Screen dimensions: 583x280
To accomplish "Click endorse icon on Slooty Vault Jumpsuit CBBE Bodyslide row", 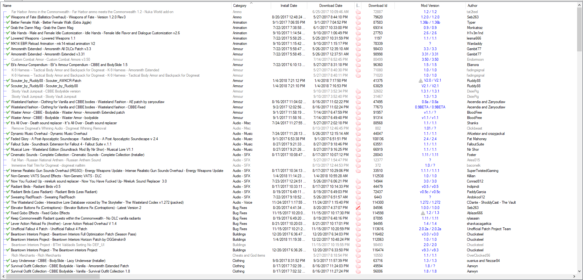I will pos(358,91).
